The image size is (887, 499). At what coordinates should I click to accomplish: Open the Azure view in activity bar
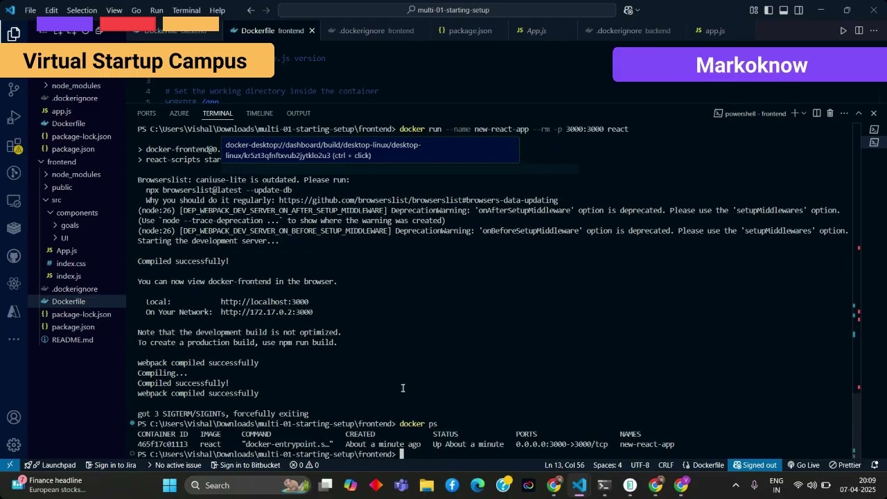[14, 311]
